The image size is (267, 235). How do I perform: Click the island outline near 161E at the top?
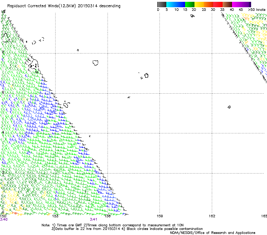(192, 16)
